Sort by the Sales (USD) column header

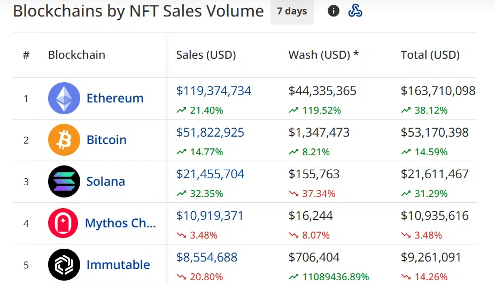click(206, 55)
